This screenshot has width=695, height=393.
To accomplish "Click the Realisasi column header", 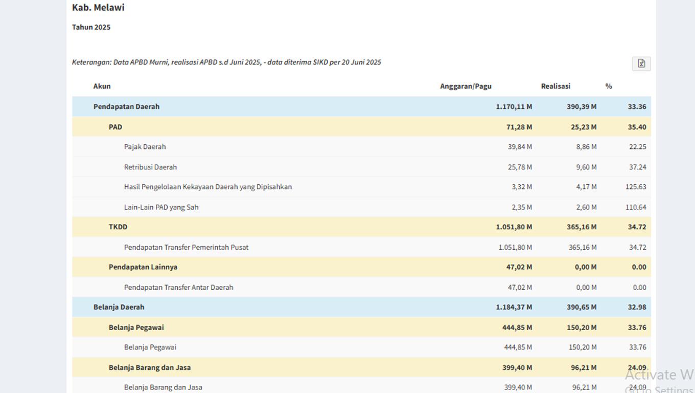I will pyautogui.click(x=555, y=86).
